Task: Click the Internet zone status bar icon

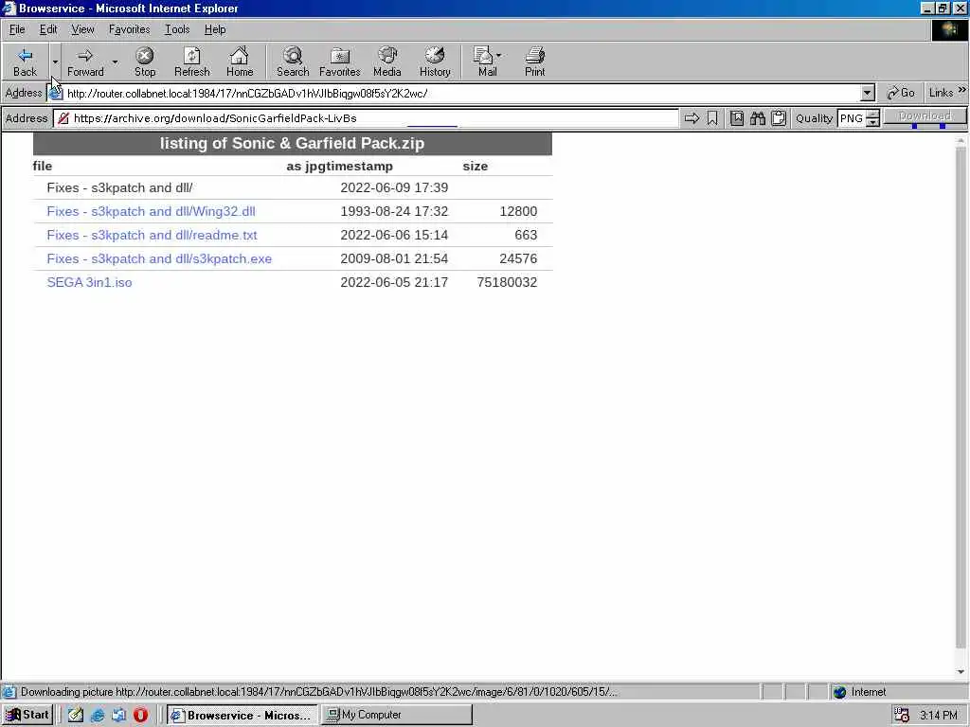Action: pos(839,692)
